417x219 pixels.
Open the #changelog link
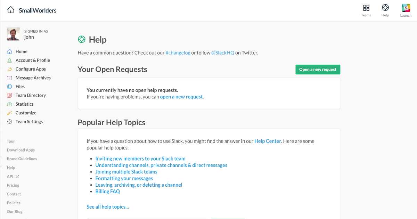178,53
